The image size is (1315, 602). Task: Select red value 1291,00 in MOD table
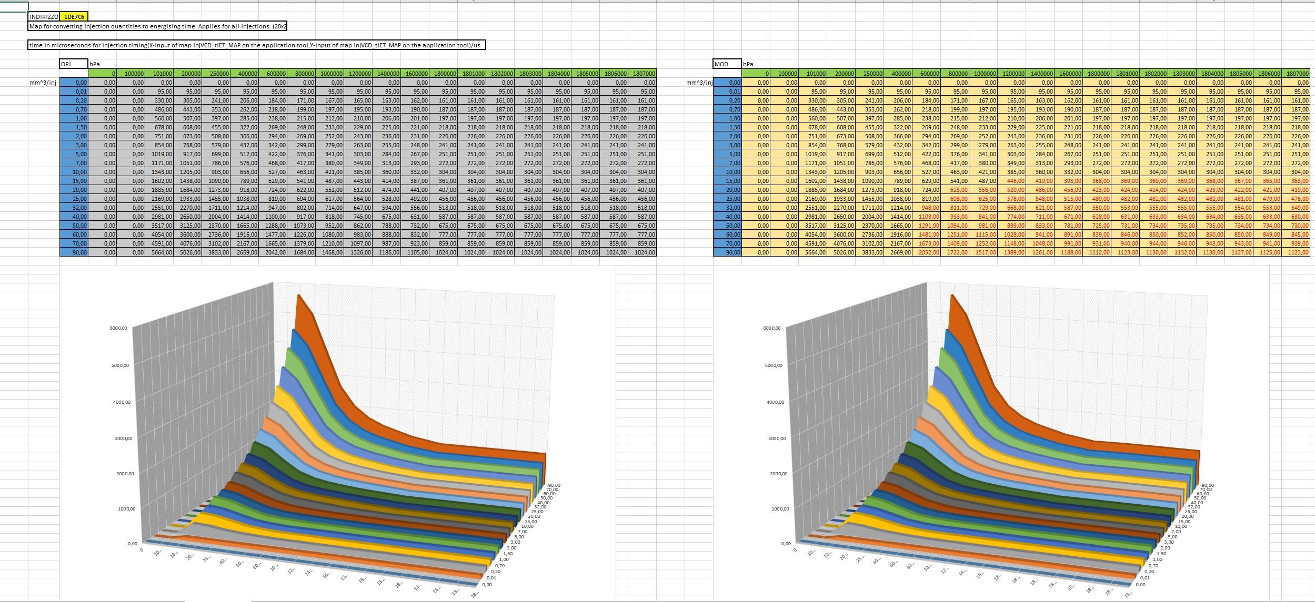click(927, 226)
